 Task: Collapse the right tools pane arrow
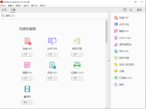109,61
